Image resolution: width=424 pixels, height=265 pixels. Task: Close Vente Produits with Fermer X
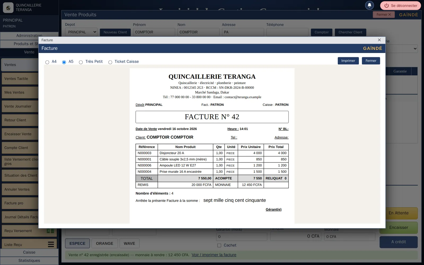384,15
